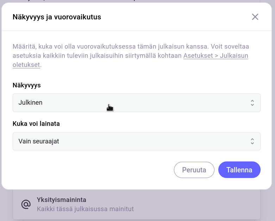Screen dimensions: 275x221
Task: Click the Näkyvyys field label
Action: click(27, 85)
